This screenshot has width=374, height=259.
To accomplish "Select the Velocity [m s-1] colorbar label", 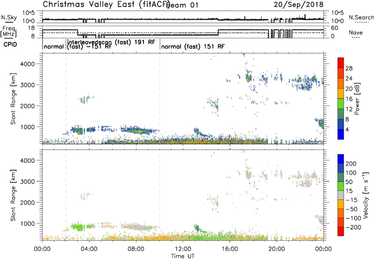I will [365, 195].
